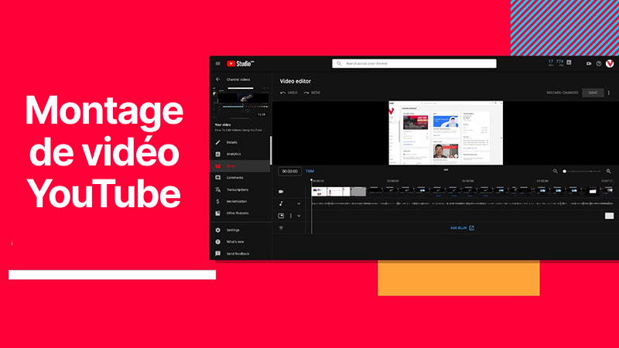Viewport: 619px width, 348px height.
Task: Expand the audio track chevron
Action: 299,204
